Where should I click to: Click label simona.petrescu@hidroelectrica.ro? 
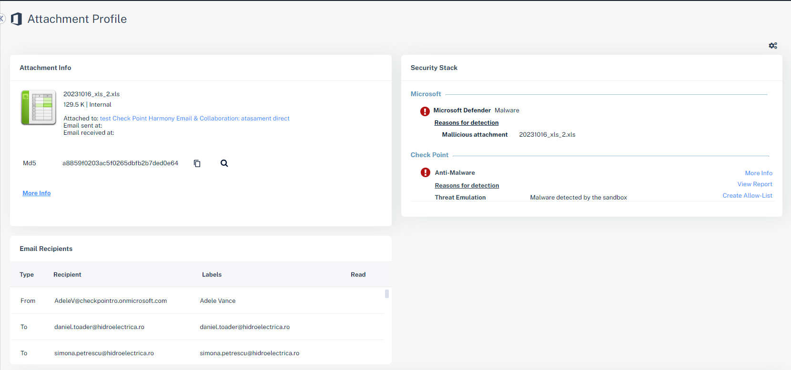[x=249, y=353]
